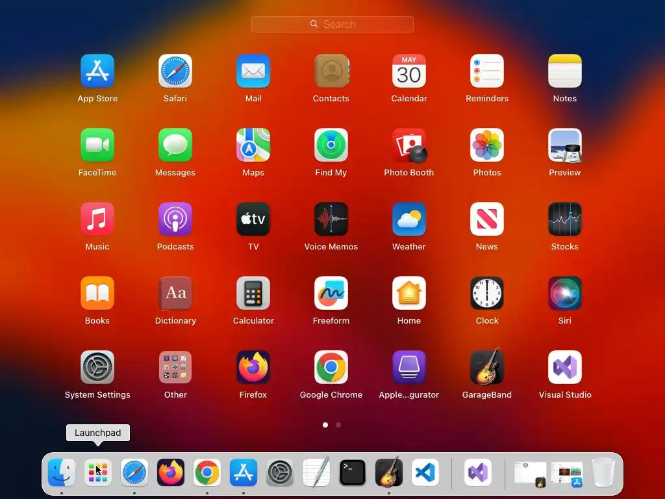Launch the Apple TV app
665x499 pixels.
point(253,219)
